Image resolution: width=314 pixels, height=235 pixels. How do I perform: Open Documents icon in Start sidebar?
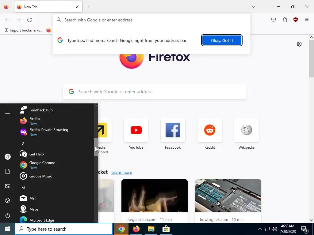(8, 171)
